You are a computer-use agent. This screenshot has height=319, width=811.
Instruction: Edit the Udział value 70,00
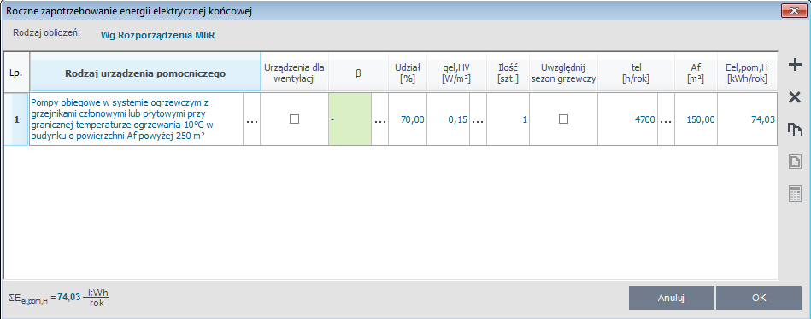click(x=408, y=119)
